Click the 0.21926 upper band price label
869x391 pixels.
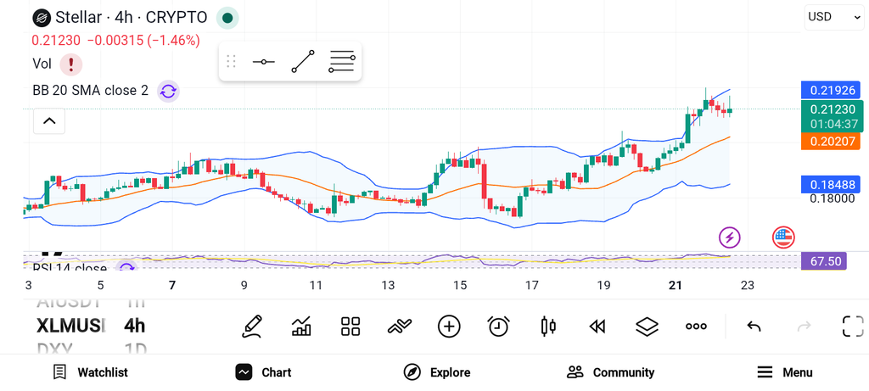(831, 90)
